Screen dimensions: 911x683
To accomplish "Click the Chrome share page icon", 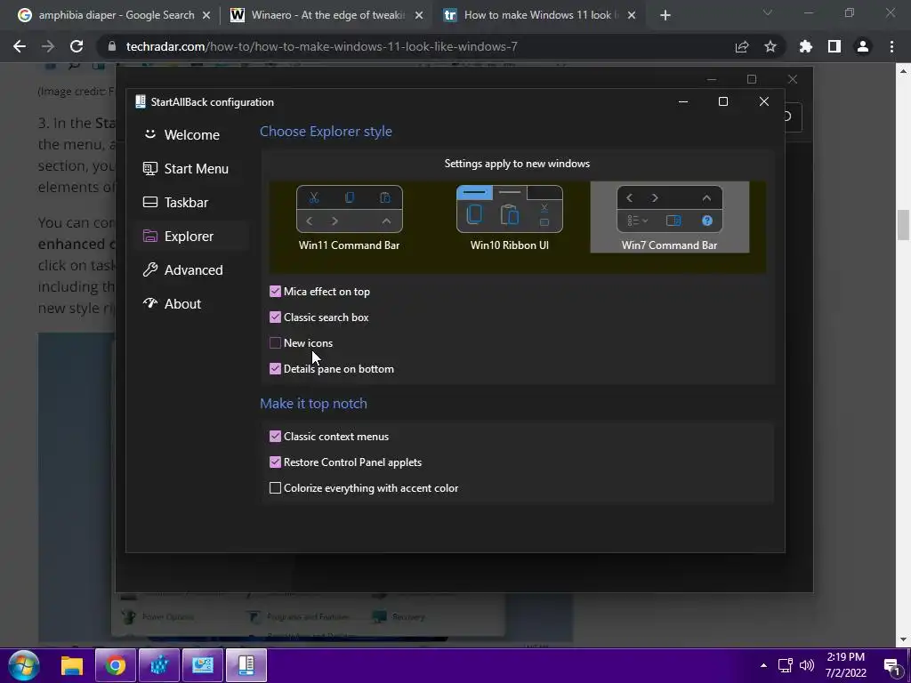I will [x=742, y=46].
